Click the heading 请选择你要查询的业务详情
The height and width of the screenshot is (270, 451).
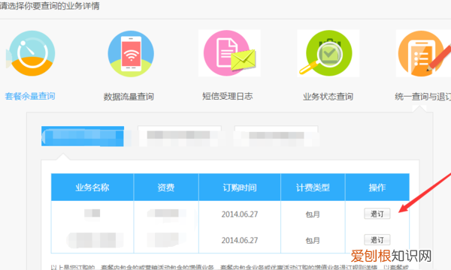click(x=50, y=6)
